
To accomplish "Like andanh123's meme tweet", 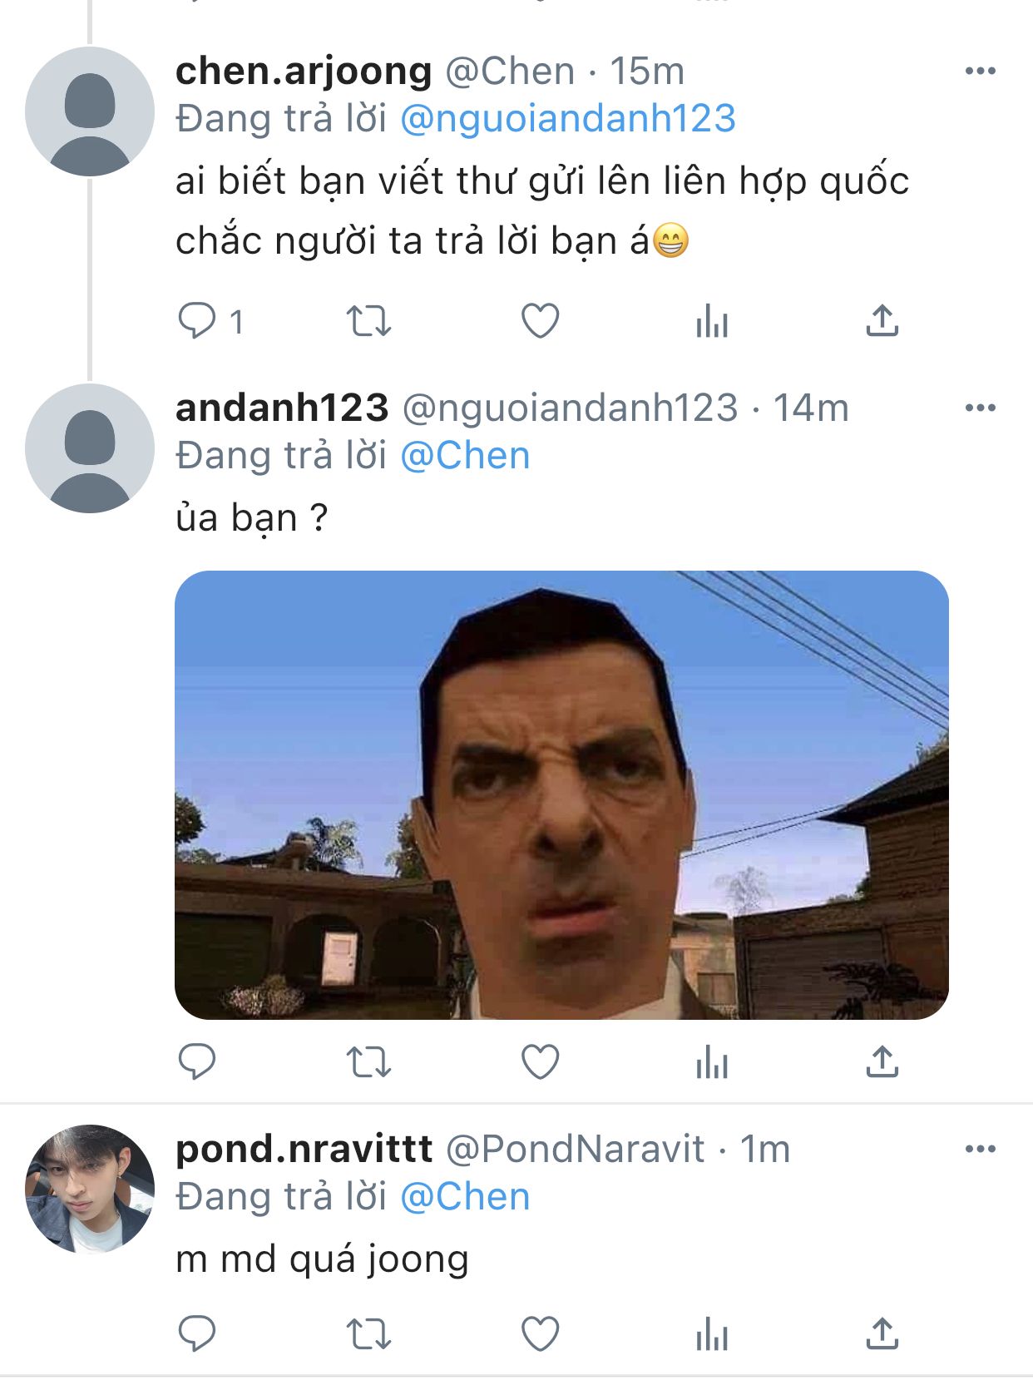I will [540, 1062].
